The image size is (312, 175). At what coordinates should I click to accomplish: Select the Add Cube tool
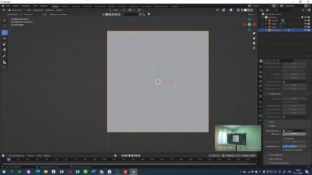[4, 68]
